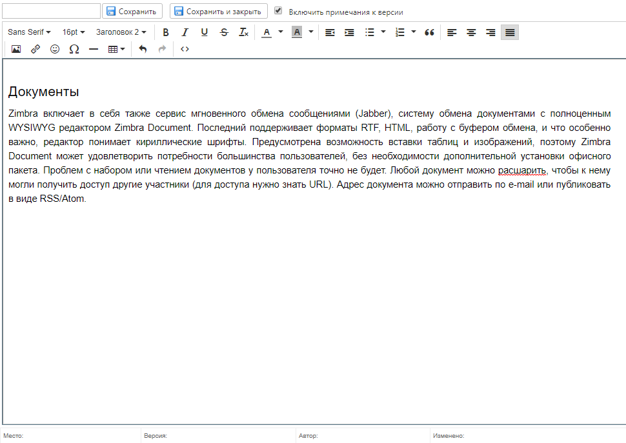This screenshot has width=626, height=443.
Task: Clear text formatting
Action: 243,32
